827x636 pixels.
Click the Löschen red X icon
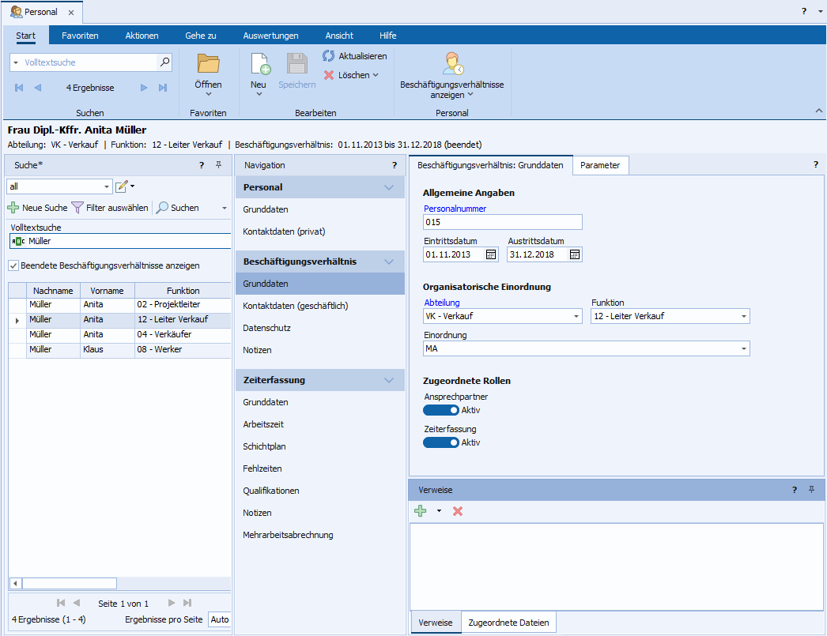tap(329, 75)
